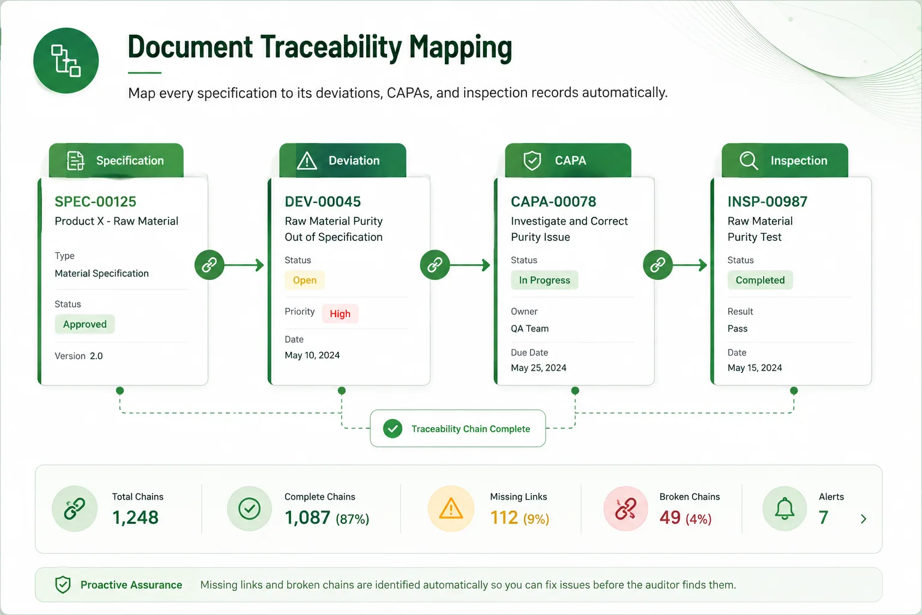The height and width of the screenshot is (615, 922).
Task: Click the Missing Links warning icon
Action: [451, 509]
